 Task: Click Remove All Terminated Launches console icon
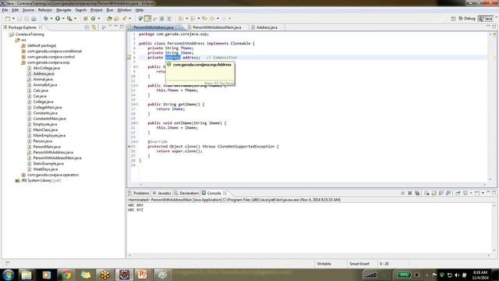pos(417,193)
